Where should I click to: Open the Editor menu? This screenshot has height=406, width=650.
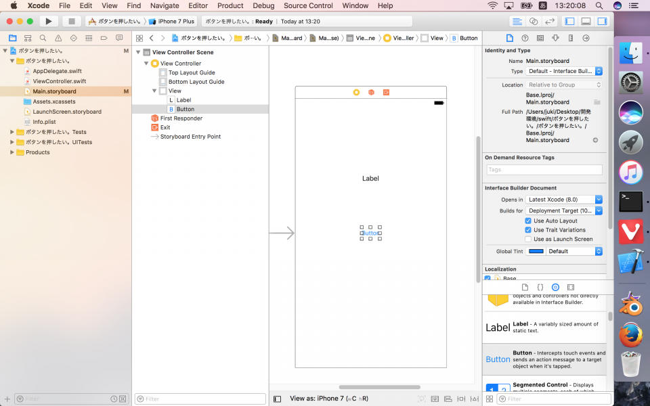[198, 5]
